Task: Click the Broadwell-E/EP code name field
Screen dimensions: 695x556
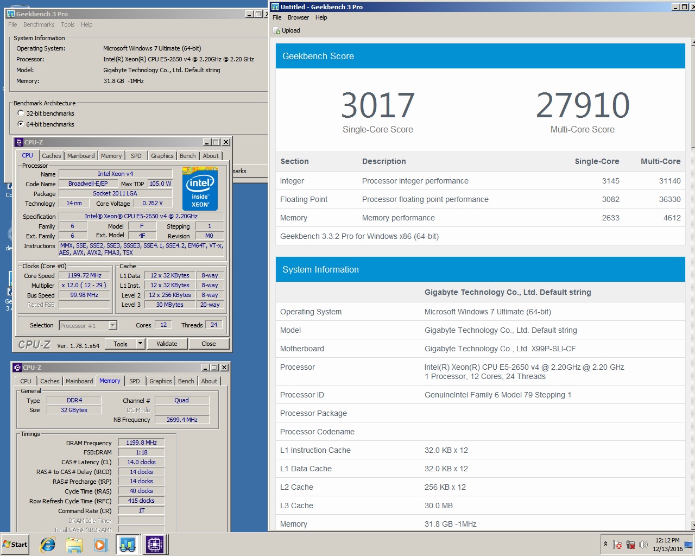Action: (88, 184)
